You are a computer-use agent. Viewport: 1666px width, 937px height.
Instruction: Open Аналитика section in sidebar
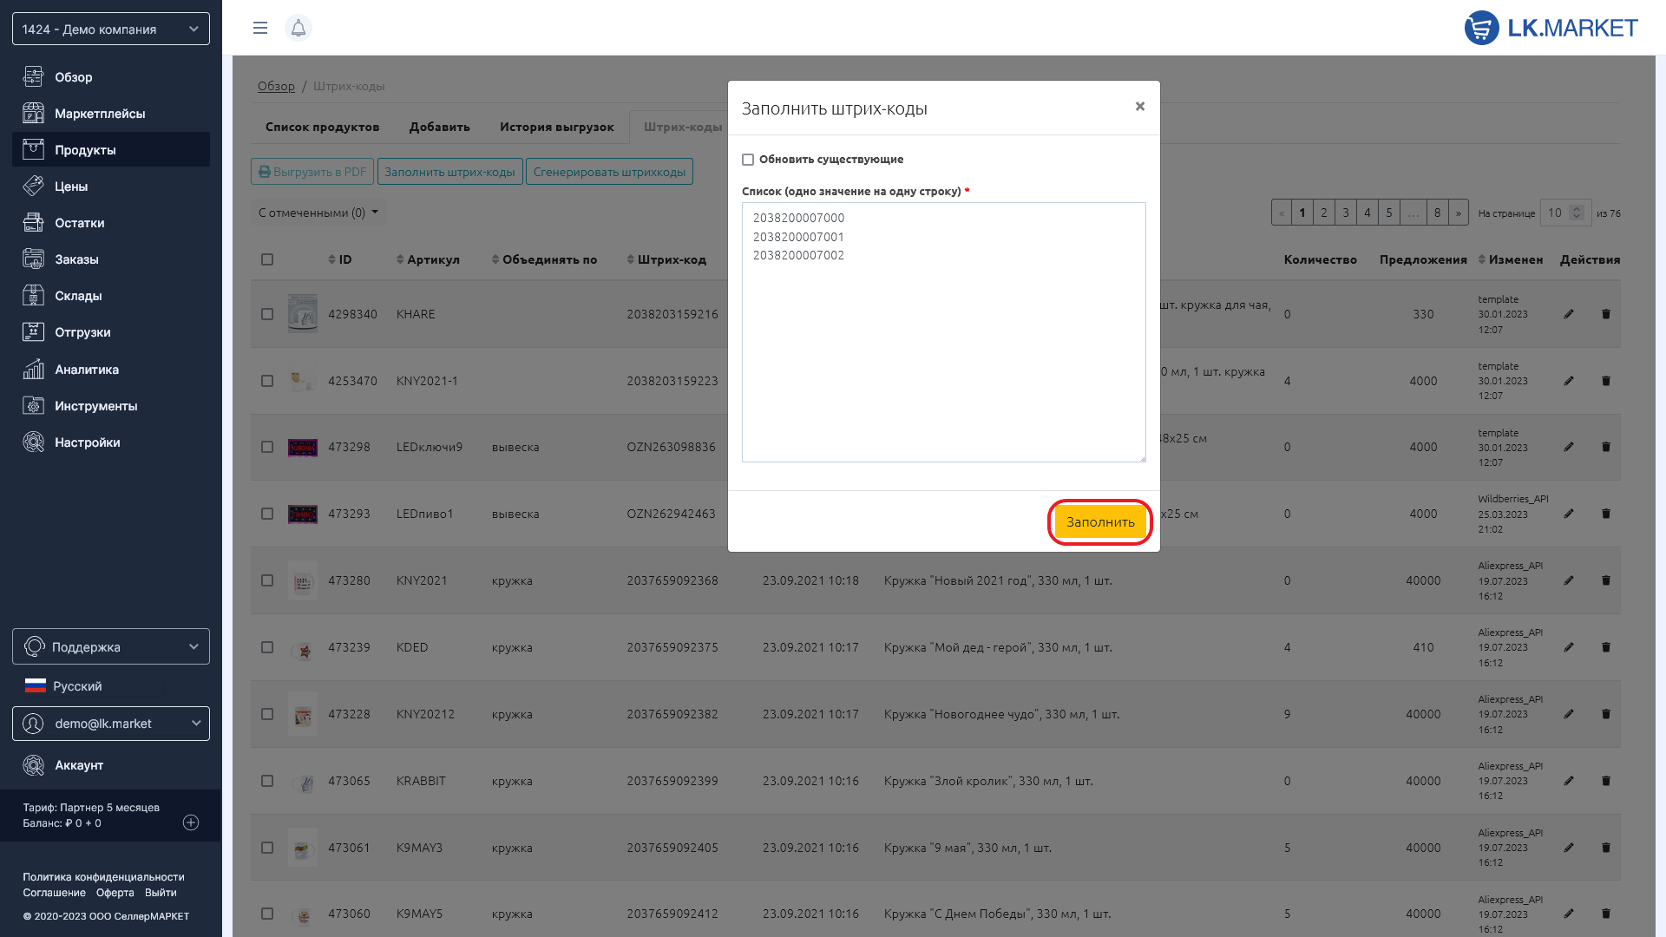click(86, 370)
